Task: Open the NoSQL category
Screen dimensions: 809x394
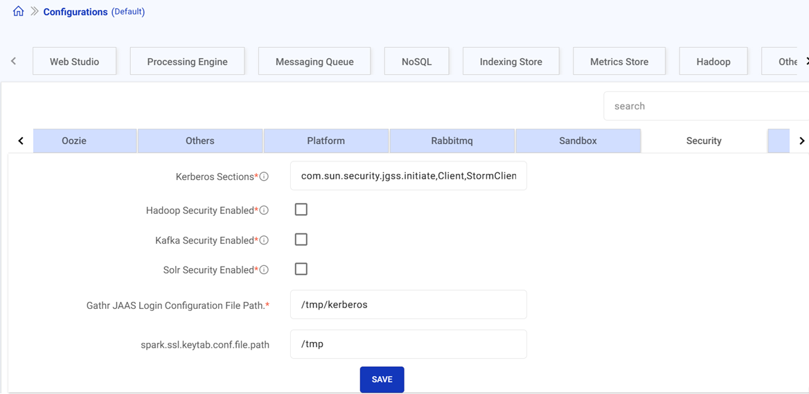Action: (x=416, y=62)
